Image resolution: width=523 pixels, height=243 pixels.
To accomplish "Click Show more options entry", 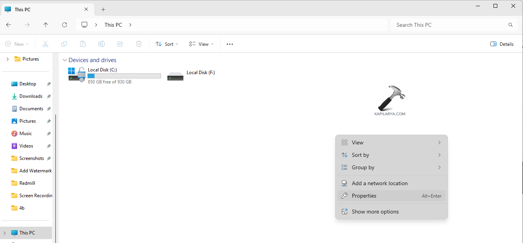I will pos(375,212).
